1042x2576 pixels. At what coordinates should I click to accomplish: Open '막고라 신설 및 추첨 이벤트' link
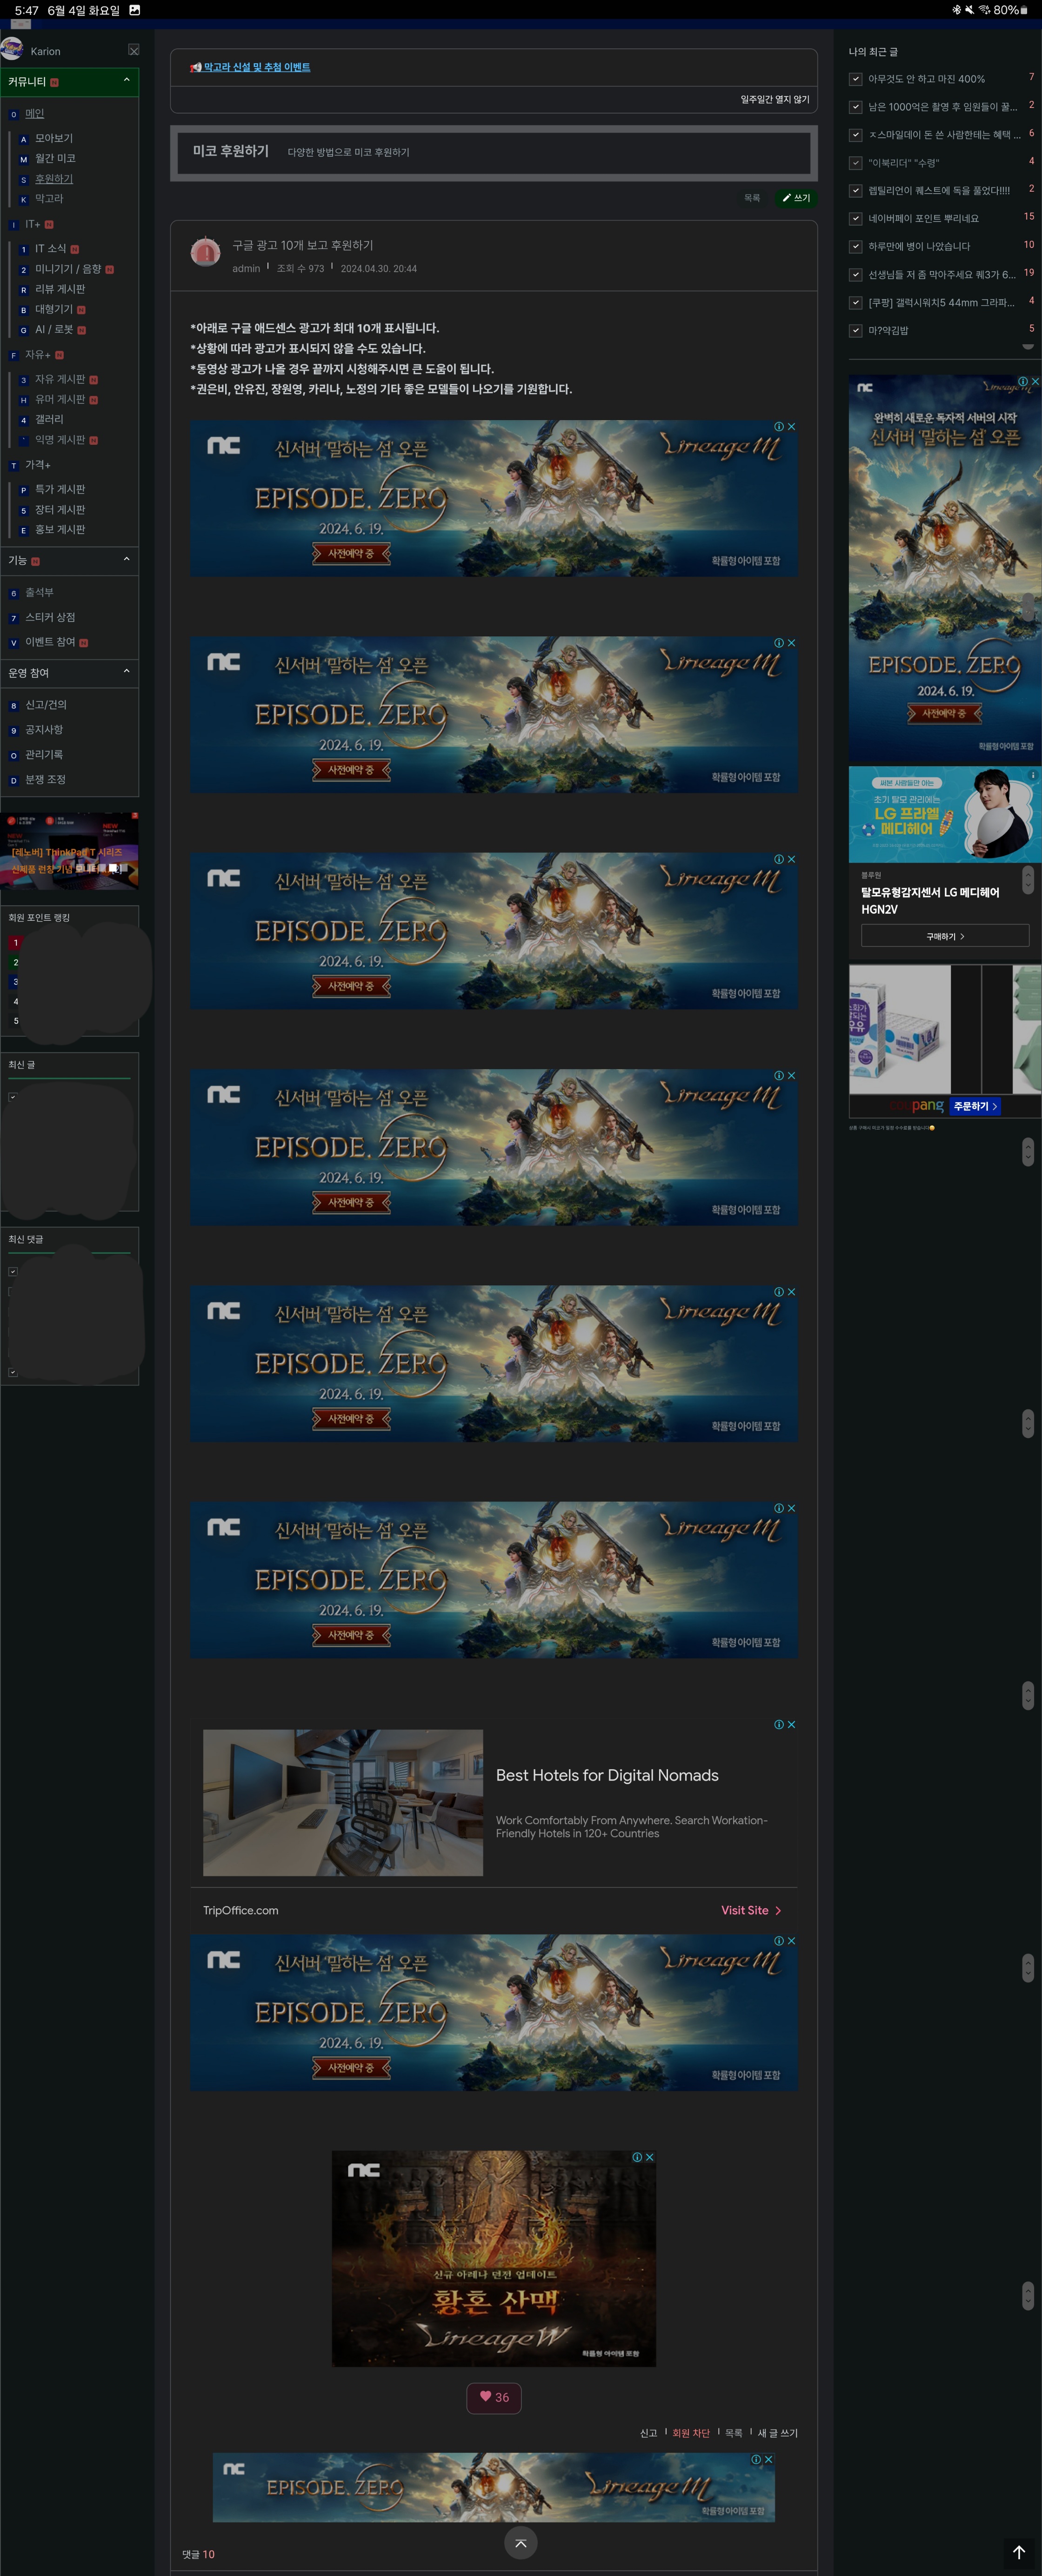click(x=257, y=67)
